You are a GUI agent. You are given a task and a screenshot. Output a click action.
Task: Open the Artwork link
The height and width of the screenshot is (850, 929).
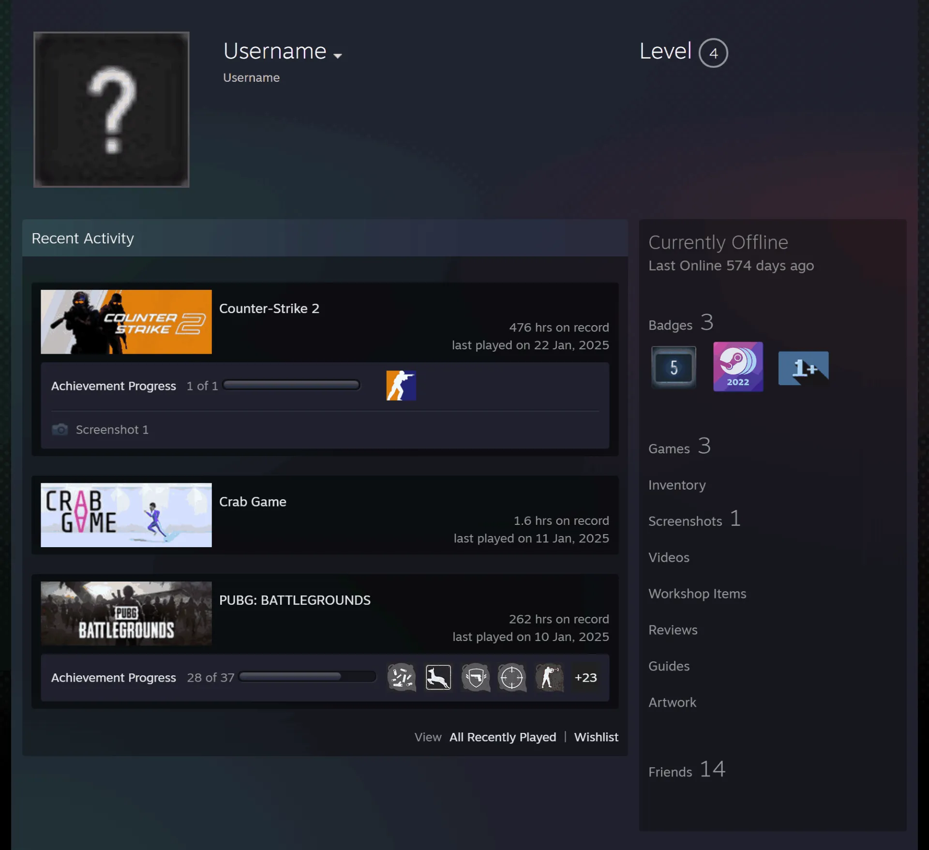click(x=672, y=703)
